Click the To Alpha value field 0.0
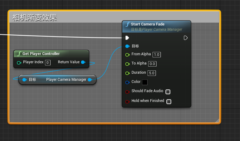The width and height of the screenshot is (240, 141). tap(152, 64)
